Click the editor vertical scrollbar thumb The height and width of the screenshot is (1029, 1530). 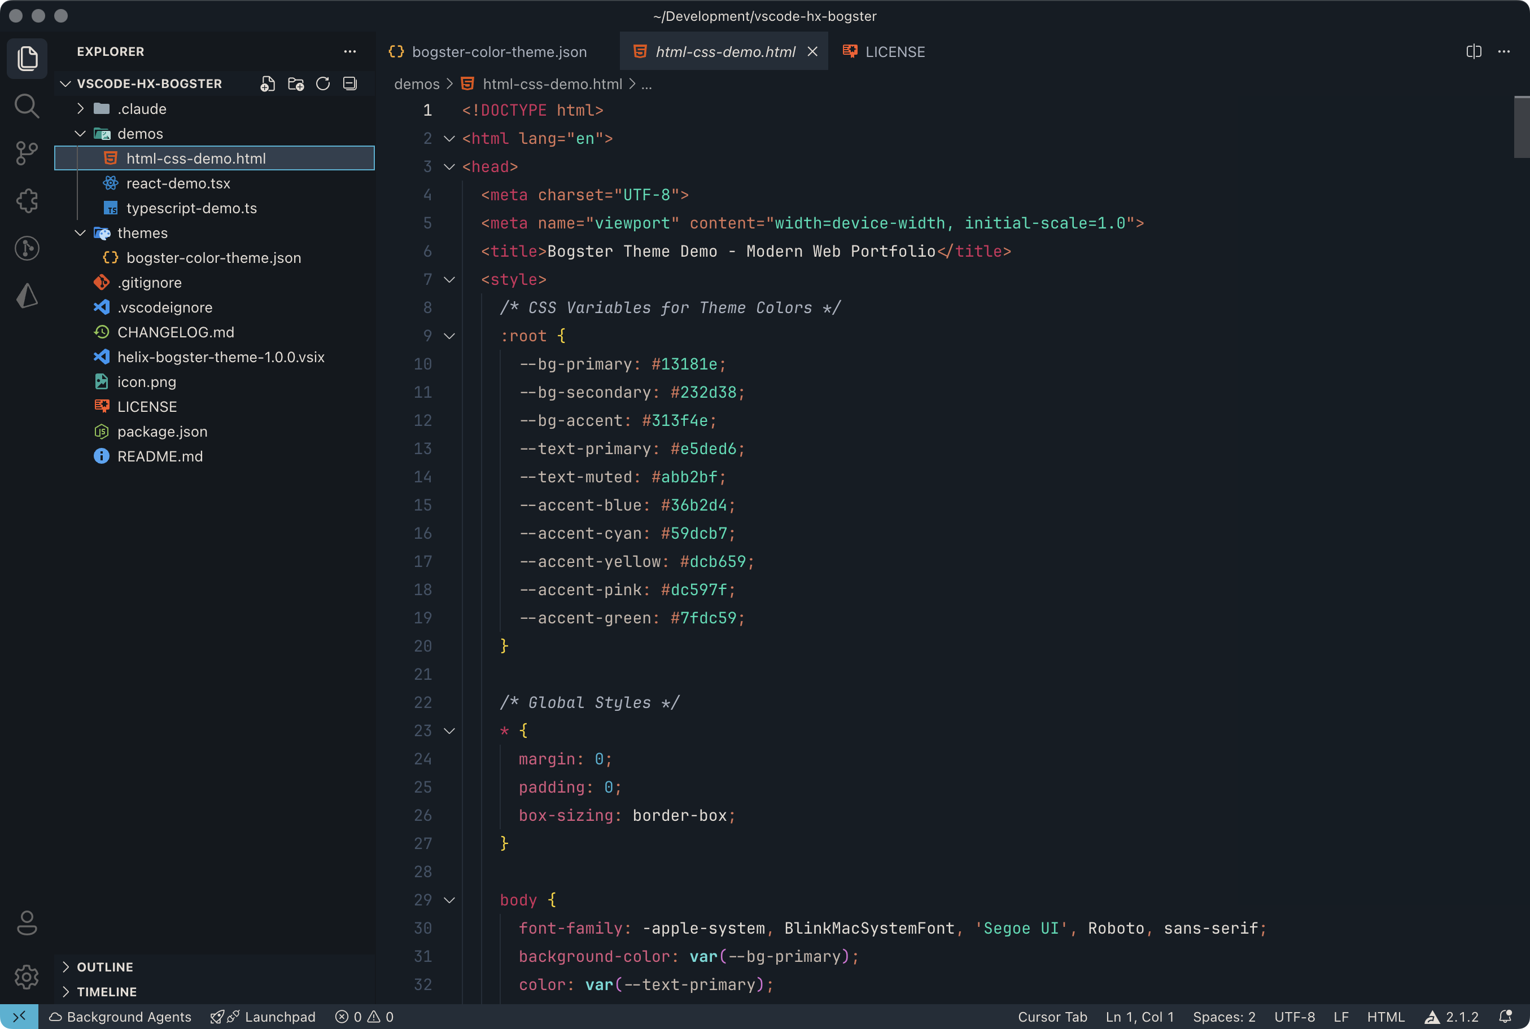pos(1521,127)
